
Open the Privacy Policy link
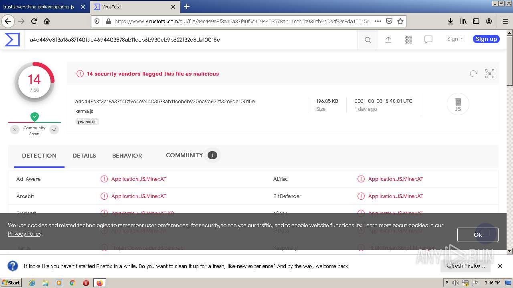coord(24,234)
